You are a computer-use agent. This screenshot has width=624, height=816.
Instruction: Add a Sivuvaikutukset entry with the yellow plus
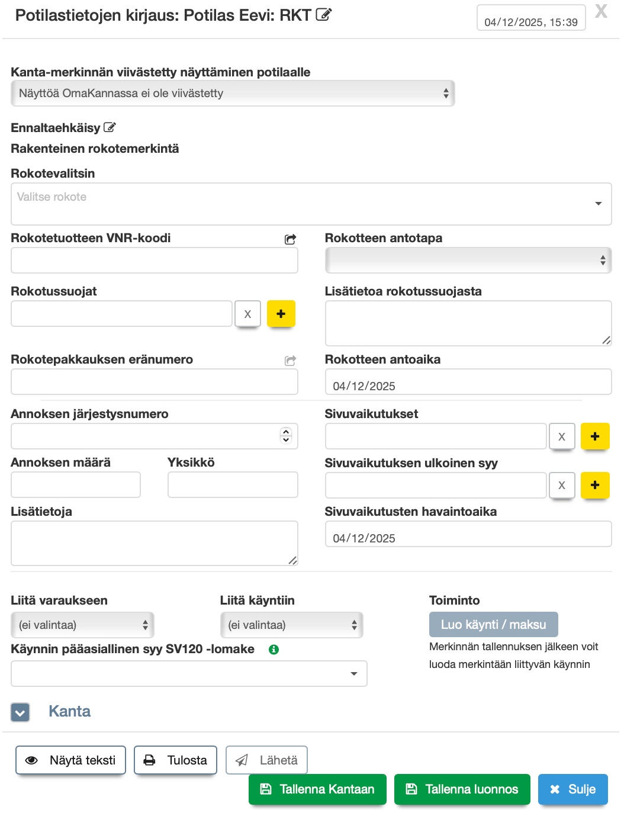[x=594, y=437]
